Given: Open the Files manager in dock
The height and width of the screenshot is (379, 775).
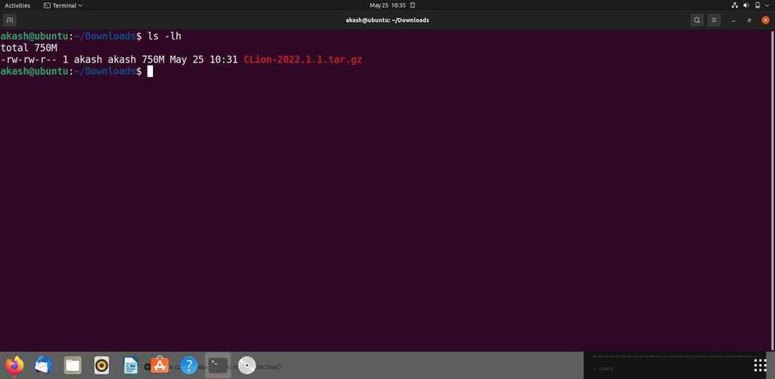Looking at the screenshot, I should point(73,365).
